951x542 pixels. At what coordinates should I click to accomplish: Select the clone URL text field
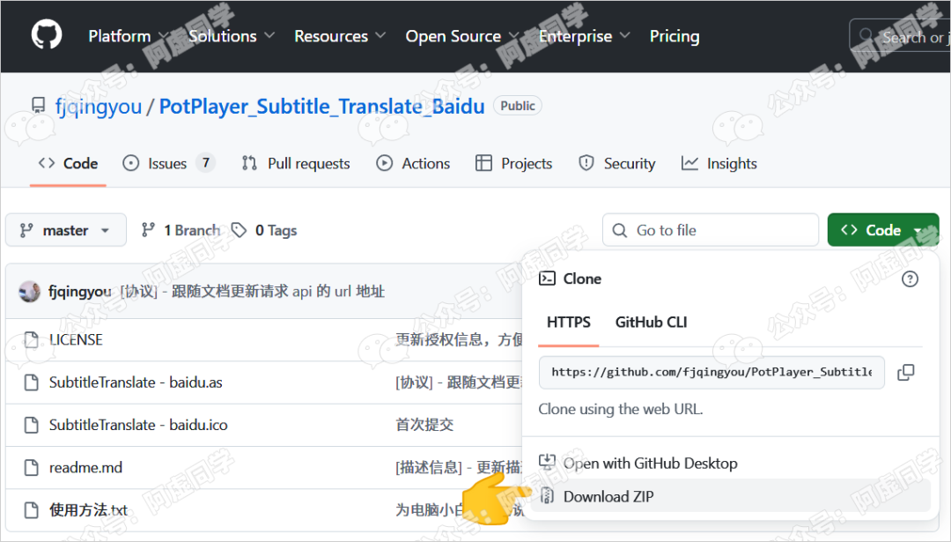point(711,373)
